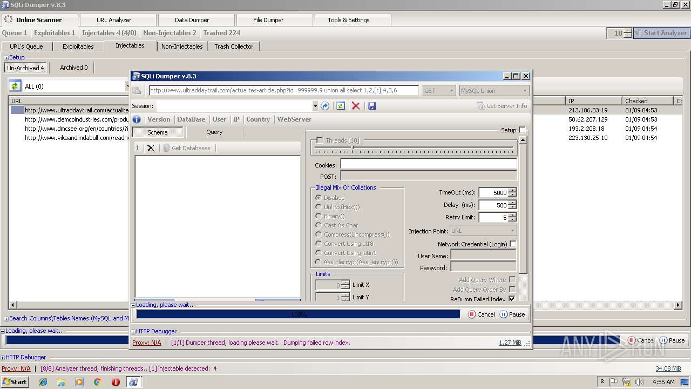Viewport: 691px width, 389px height.
Task: Open the Start menu
Action: tap(15, 382)
